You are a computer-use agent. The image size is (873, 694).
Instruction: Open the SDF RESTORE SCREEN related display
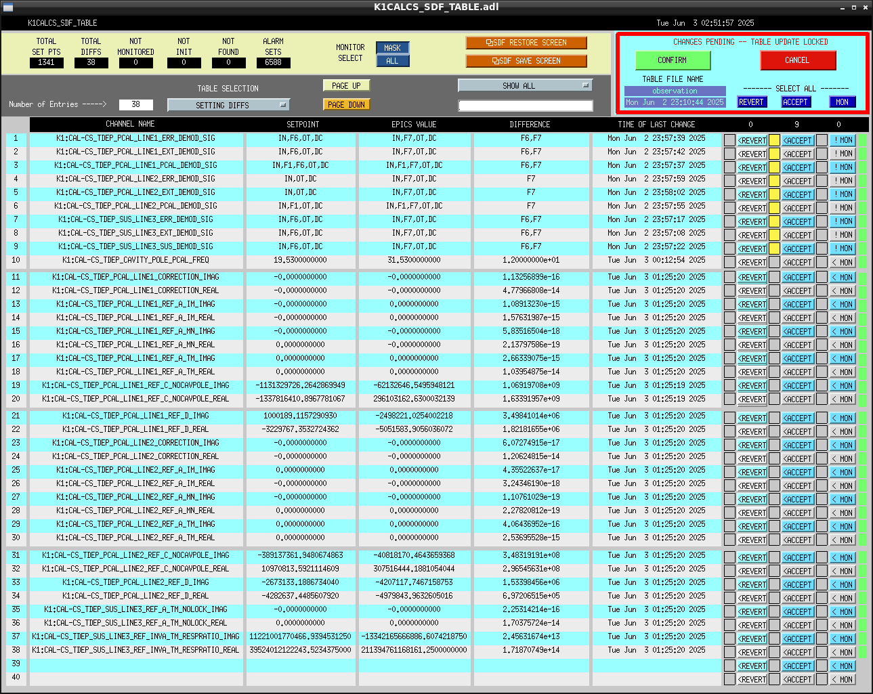(526, 43)
